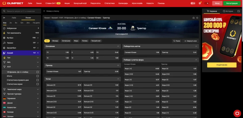Image resolution: width=243 pixels, height=118 pixels.
Task: Click 'Назад к списку' link
Action: pyautogui.click(x=52, y=11)
